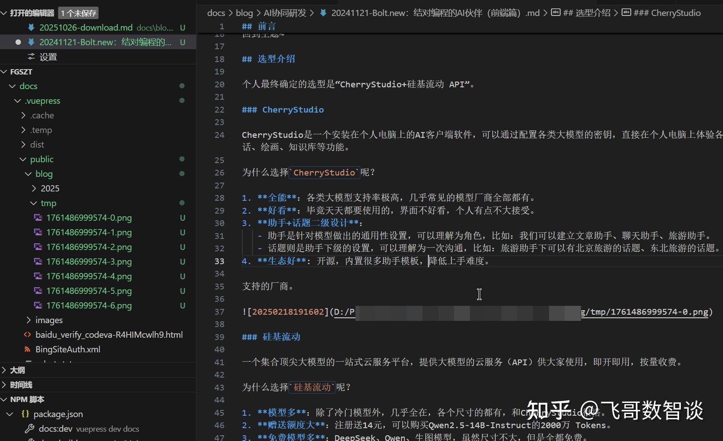Click the ### CherryStudio breadcrumb

tap(667, 13)
